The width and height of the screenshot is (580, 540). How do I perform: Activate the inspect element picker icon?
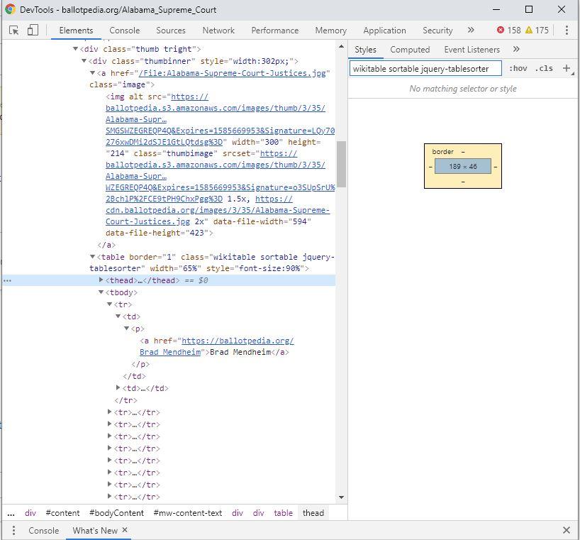(x=13, y=31)
